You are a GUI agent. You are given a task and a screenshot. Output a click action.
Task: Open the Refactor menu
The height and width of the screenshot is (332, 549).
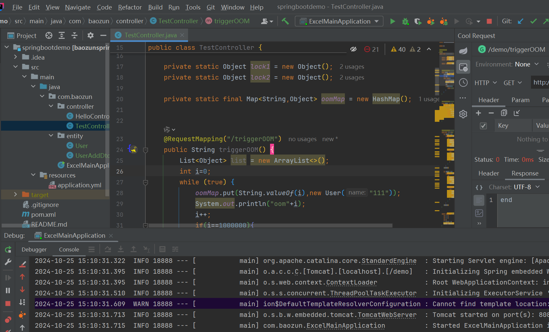point(130,7)
